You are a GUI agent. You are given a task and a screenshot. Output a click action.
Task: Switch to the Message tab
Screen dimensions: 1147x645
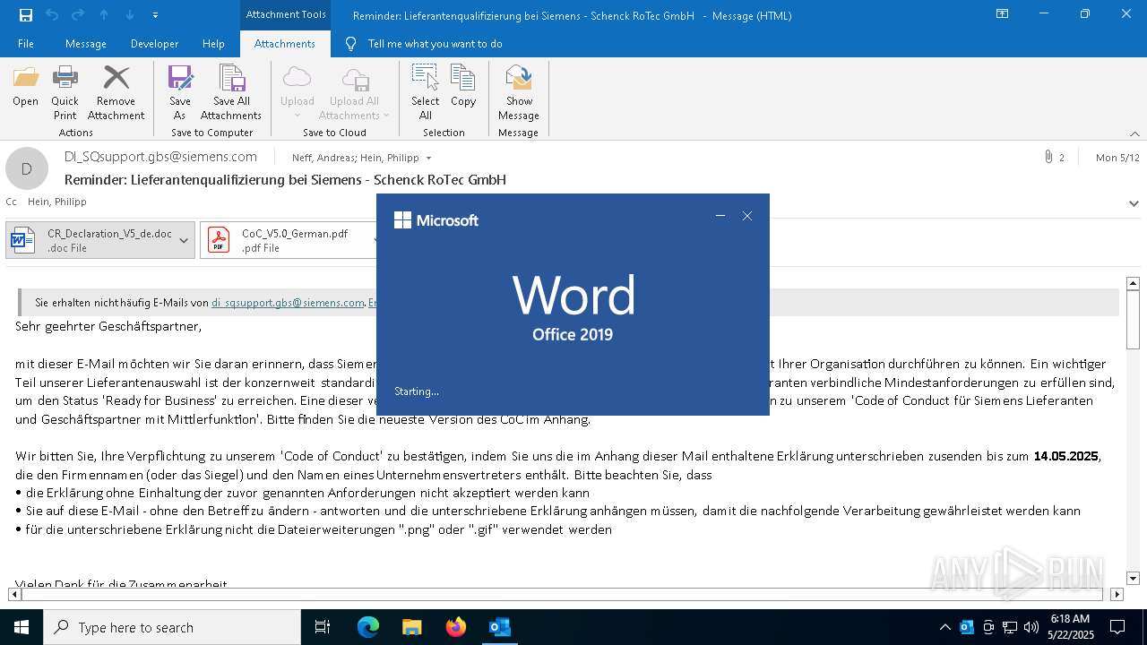[x=86, y=44]
